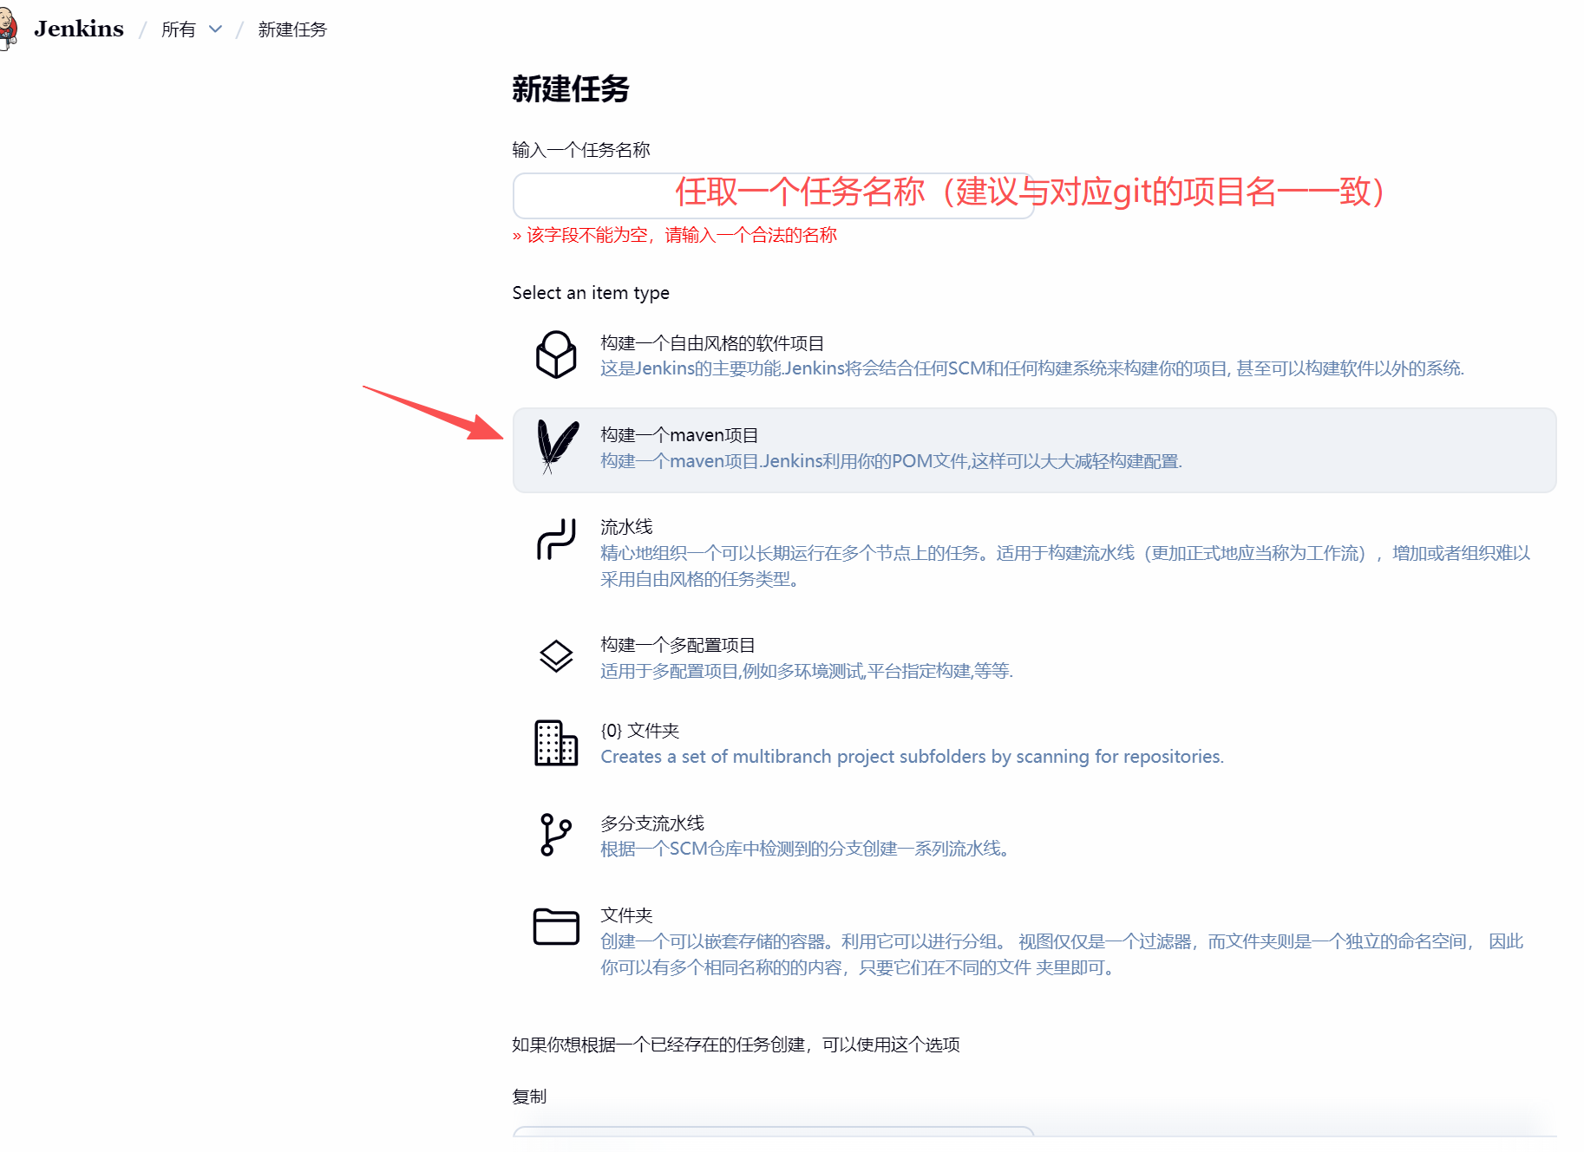The width and height of the screenshot is (1584, 1152).
Task: Click the SCM branch detection description
Action: (x=807, y=849)
